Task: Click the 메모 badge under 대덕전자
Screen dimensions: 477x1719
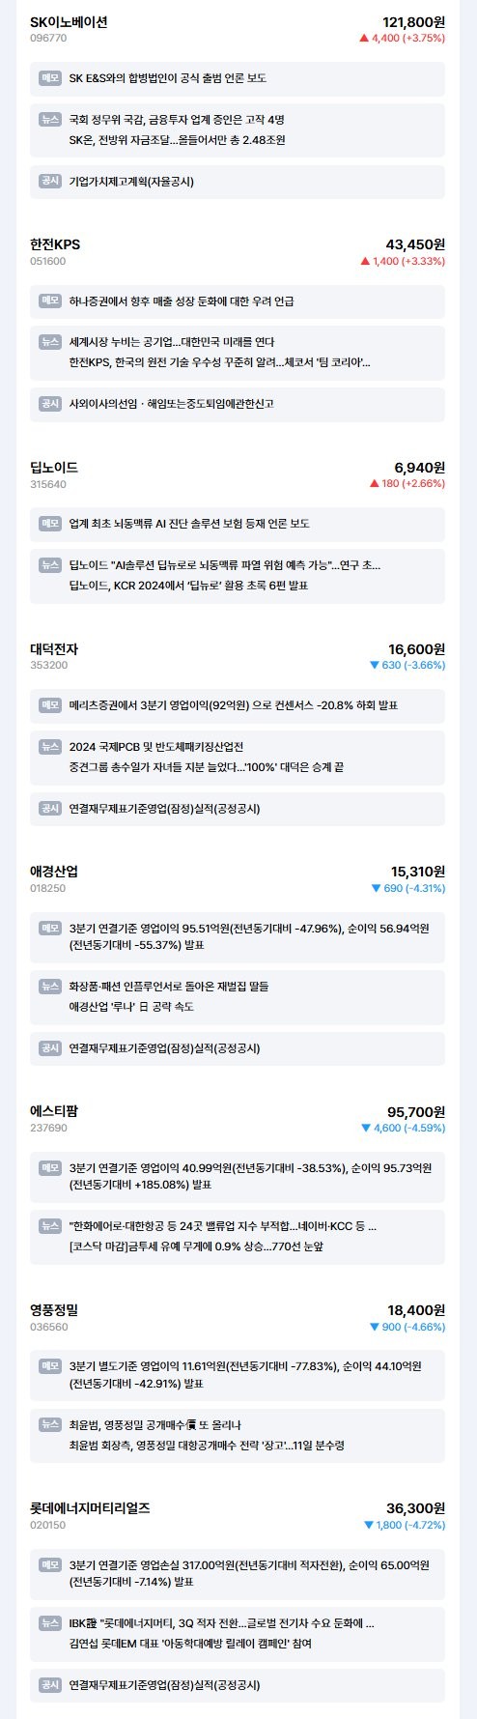Action: (x=50, y=705)
